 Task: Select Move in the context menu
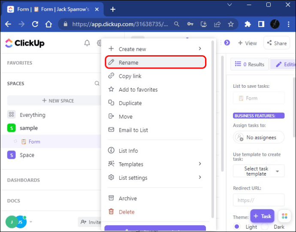pos(155,116)
